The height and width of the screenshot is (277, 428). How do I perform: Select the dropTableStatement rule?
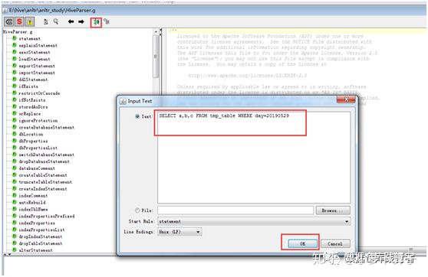point(41,243)
